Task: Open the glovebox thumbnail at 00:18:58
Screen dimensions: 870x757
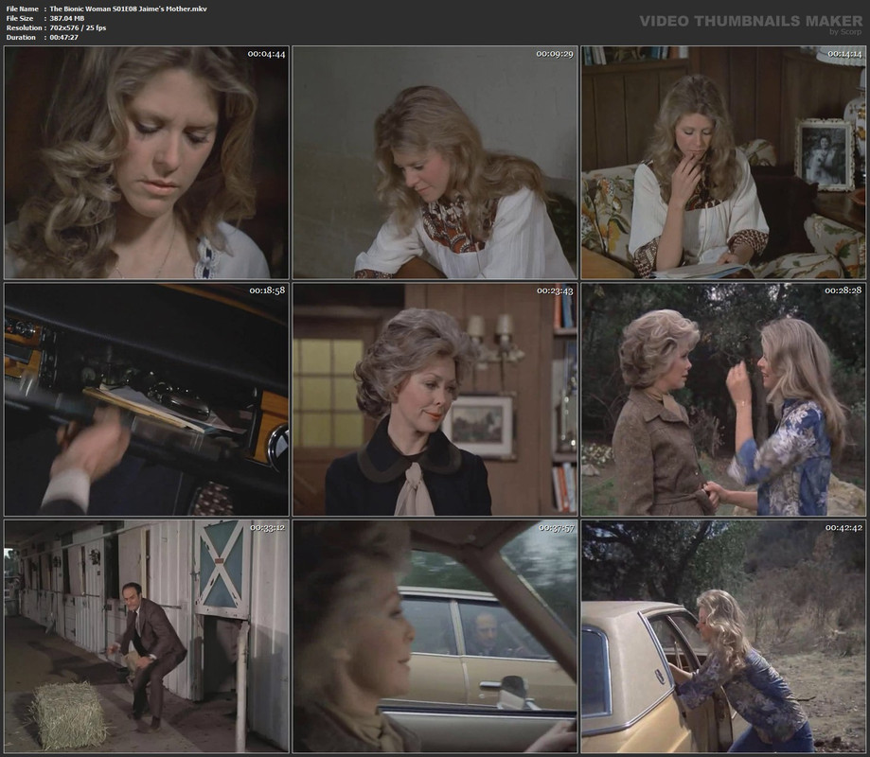Action: [x=147, y=399]
